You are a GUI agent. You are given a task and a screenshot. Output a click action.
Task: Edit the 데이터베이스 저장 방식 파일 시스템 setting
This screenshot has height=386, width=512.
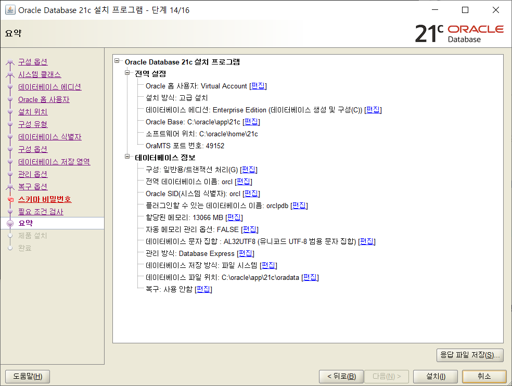[268, 265]
